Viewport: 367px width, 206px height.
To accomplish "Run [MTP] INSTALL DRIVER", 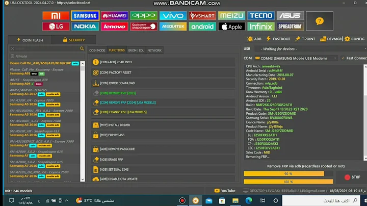I will coord(164,125).
